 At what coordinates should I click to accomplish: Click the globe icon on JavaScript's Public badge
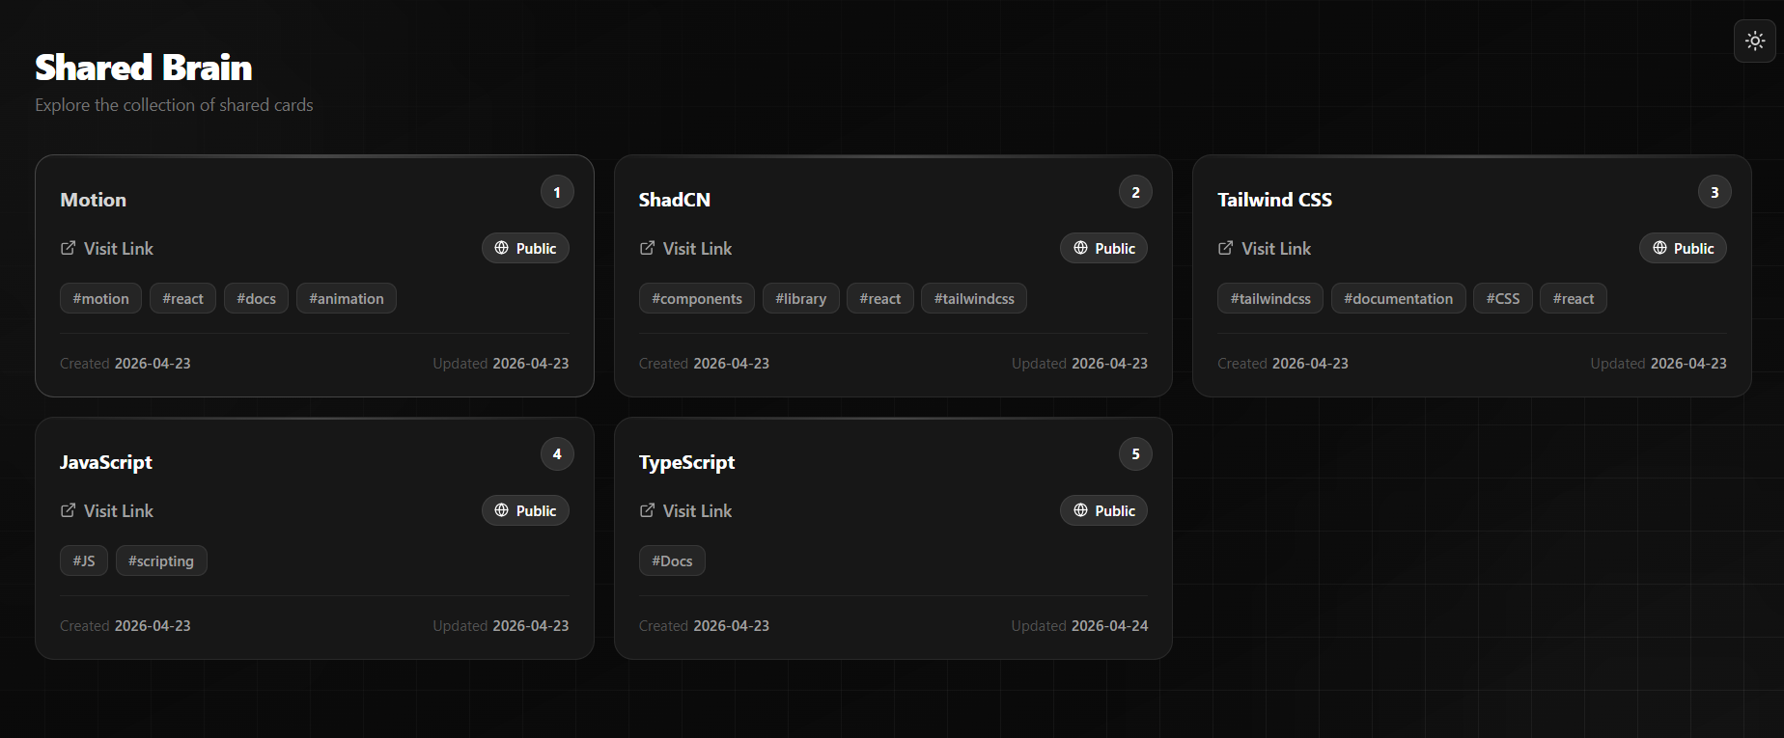point(502,510)
